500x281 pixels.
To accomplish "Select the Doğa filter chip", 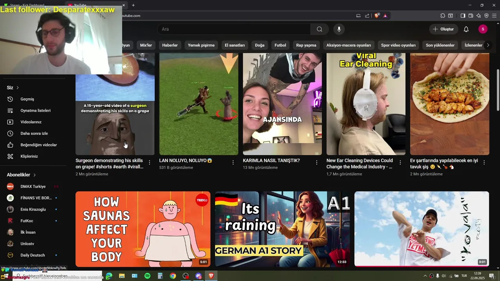I will coord(260,45).
